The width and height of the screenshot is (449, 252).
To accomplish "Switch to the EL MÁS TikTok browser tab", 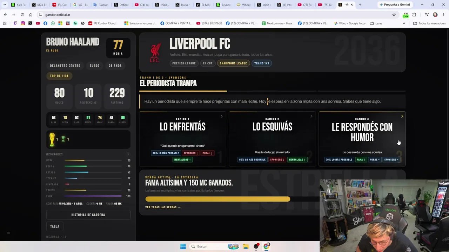I will tap(203, 5).
